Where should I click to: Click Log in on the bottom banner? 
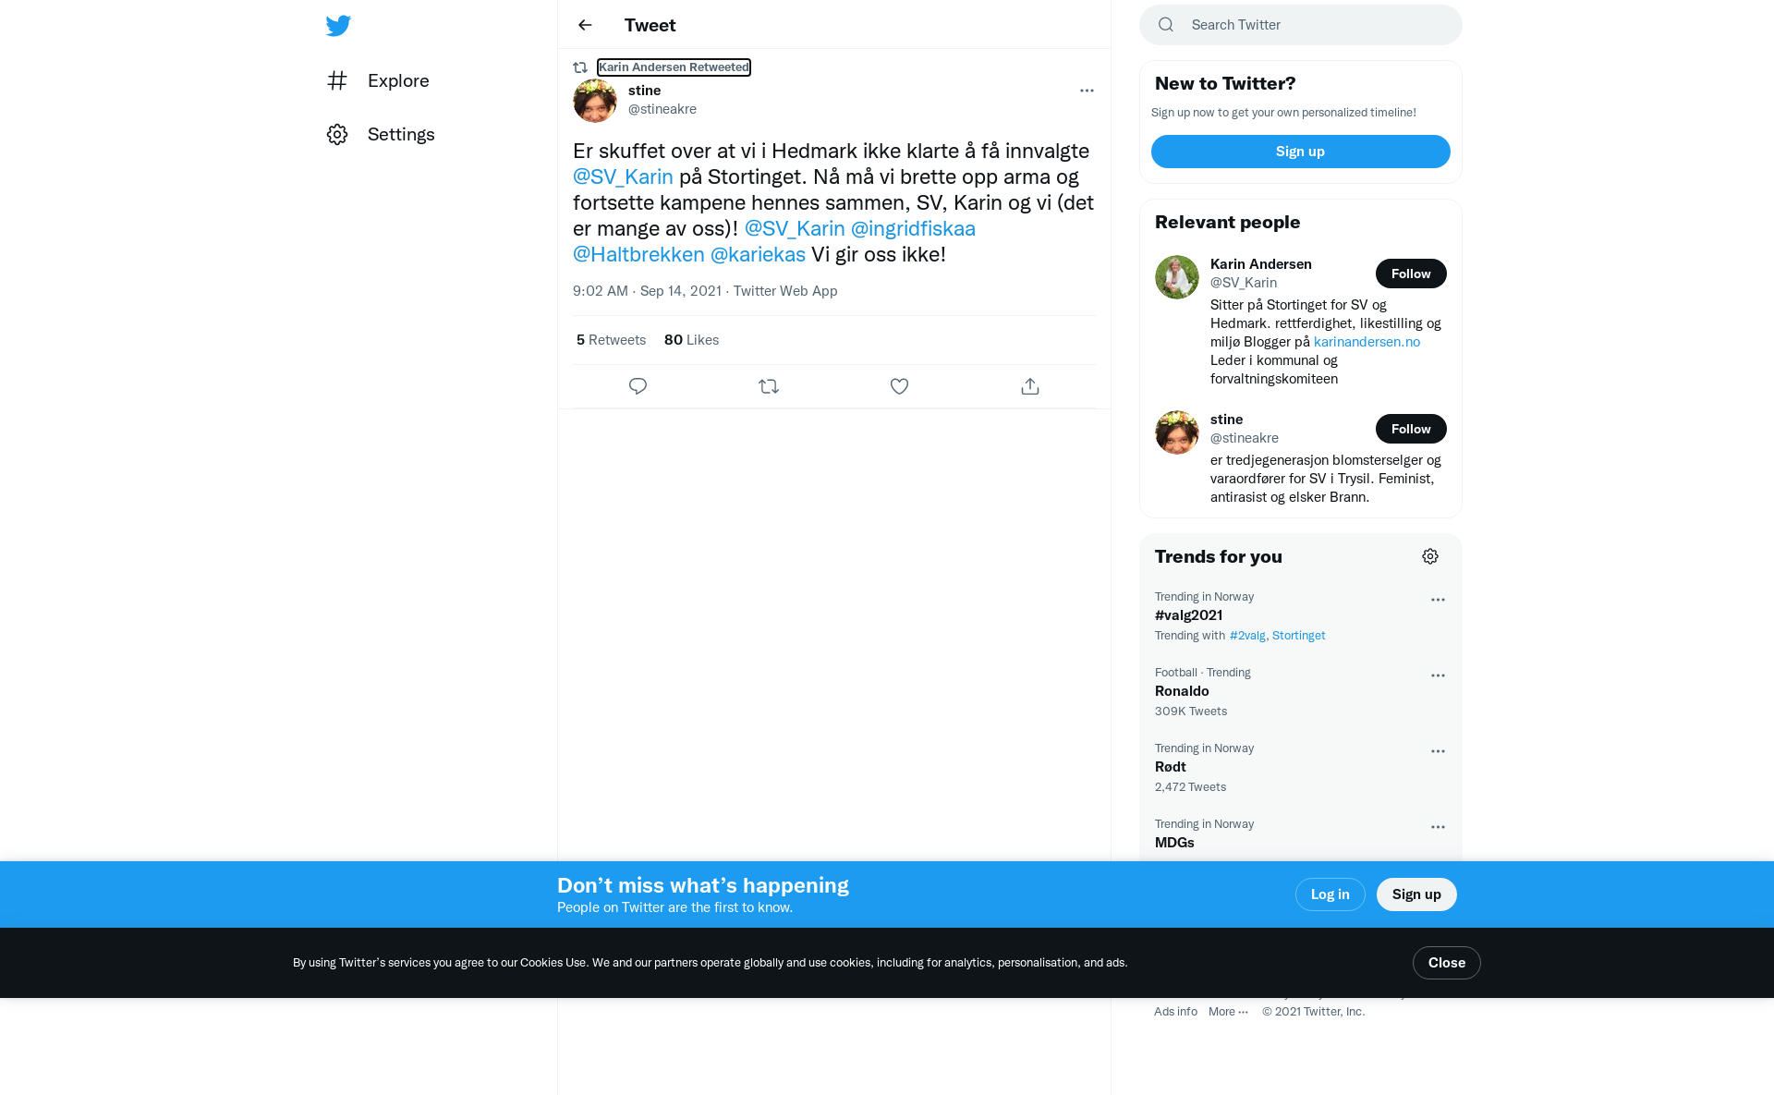click(1330, 894)
